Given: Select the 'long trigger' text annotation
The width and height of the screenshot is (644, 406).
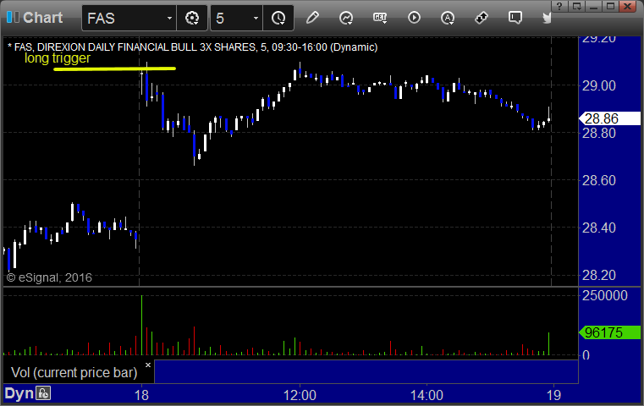Looking at the screenshot, I should 57,58.
